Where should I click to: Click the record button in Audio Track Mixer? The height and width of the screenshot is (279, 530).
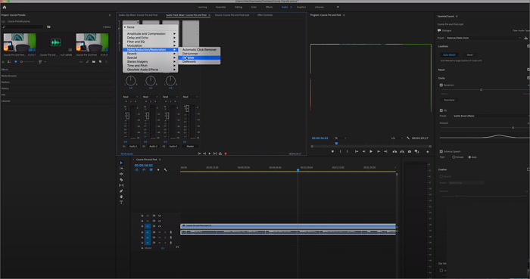pyautogui.click(x=226, y=153)
